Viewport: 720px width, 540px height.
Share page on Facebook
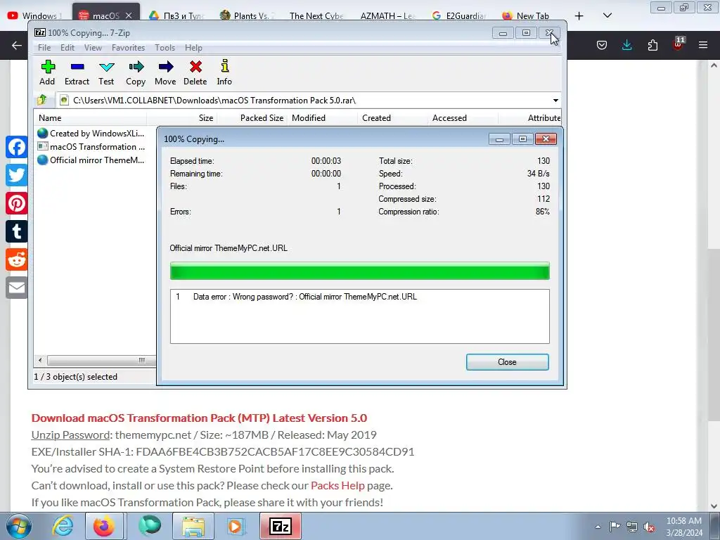pos(17,148)
